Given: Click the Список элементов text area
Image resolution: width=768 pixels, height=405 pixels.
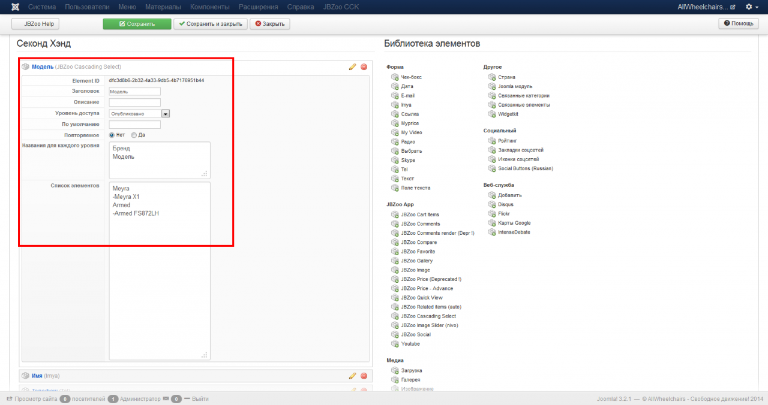Looking at the screenshot, I should tap(160, 270).
